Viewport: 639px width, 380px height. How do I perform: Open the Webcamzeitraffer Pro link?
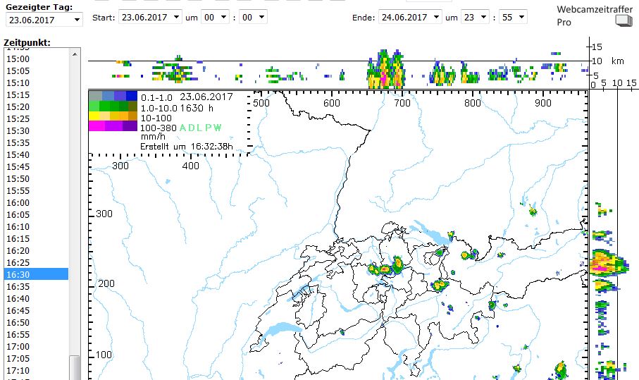click(583, 16)
